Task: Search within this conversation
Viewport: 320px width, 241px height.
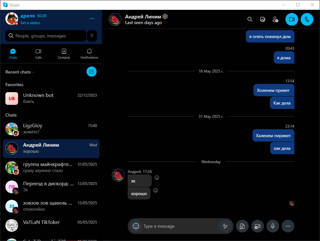Action: pos(250,19)
